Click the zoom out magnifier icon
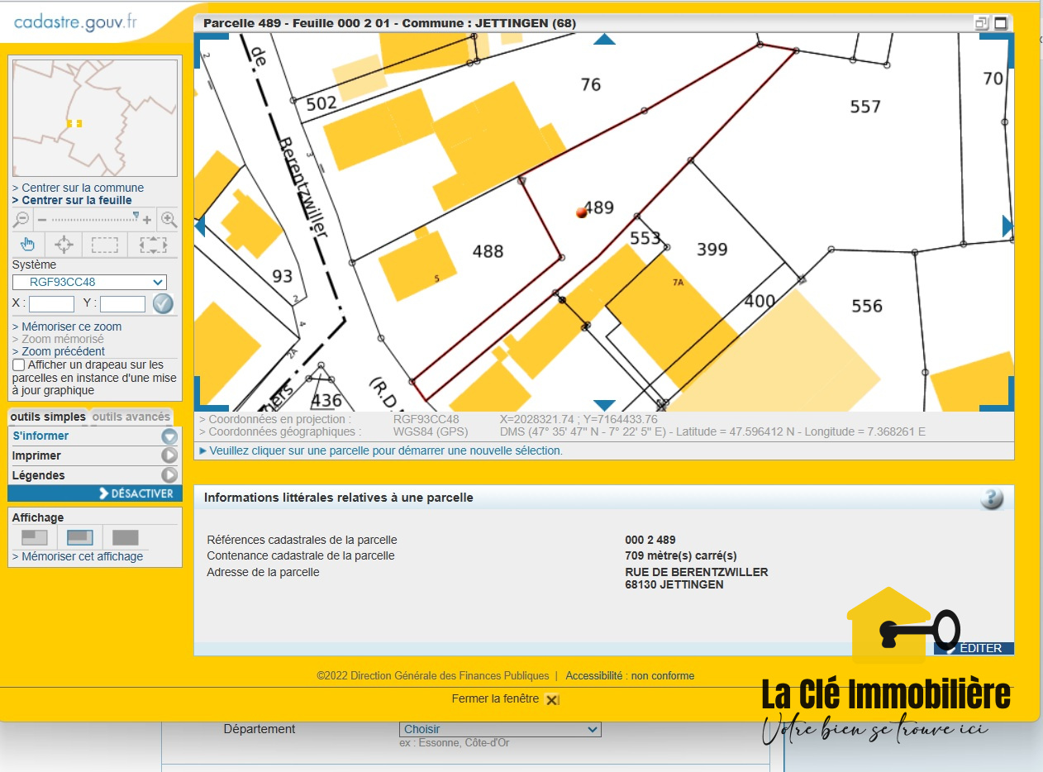Screen dimensions: 1043x772 pyautogui.click(x=21, y=219)
